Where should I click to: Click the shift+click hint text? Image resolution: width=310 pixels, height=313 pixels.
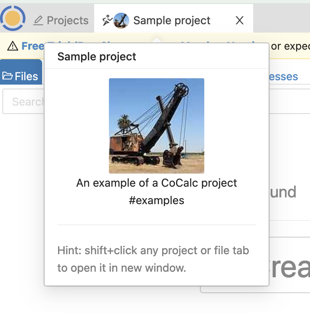pyautogui.click(x=153, y=259)
